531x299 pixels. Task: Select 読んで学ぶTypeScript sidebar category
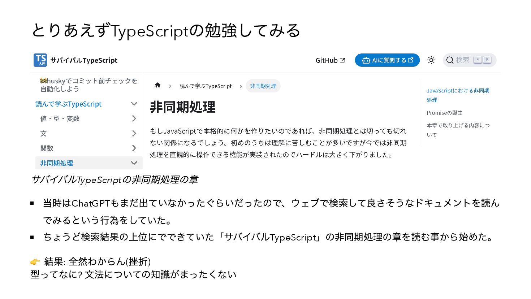[68, 104]
